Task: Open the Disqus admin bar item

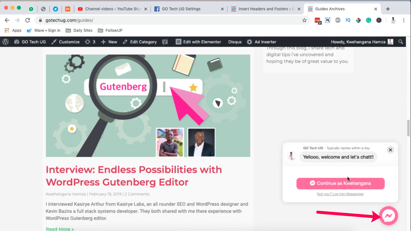Action: point(235,42)
